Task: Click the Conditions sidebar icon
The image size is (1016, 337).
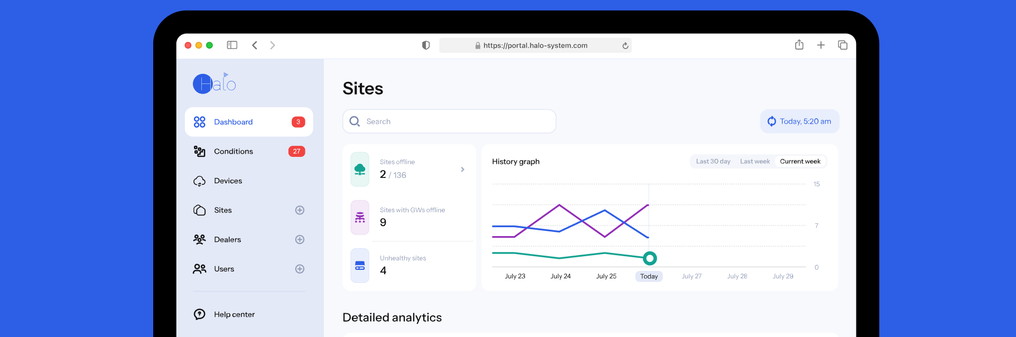Action: pos(199,152)
